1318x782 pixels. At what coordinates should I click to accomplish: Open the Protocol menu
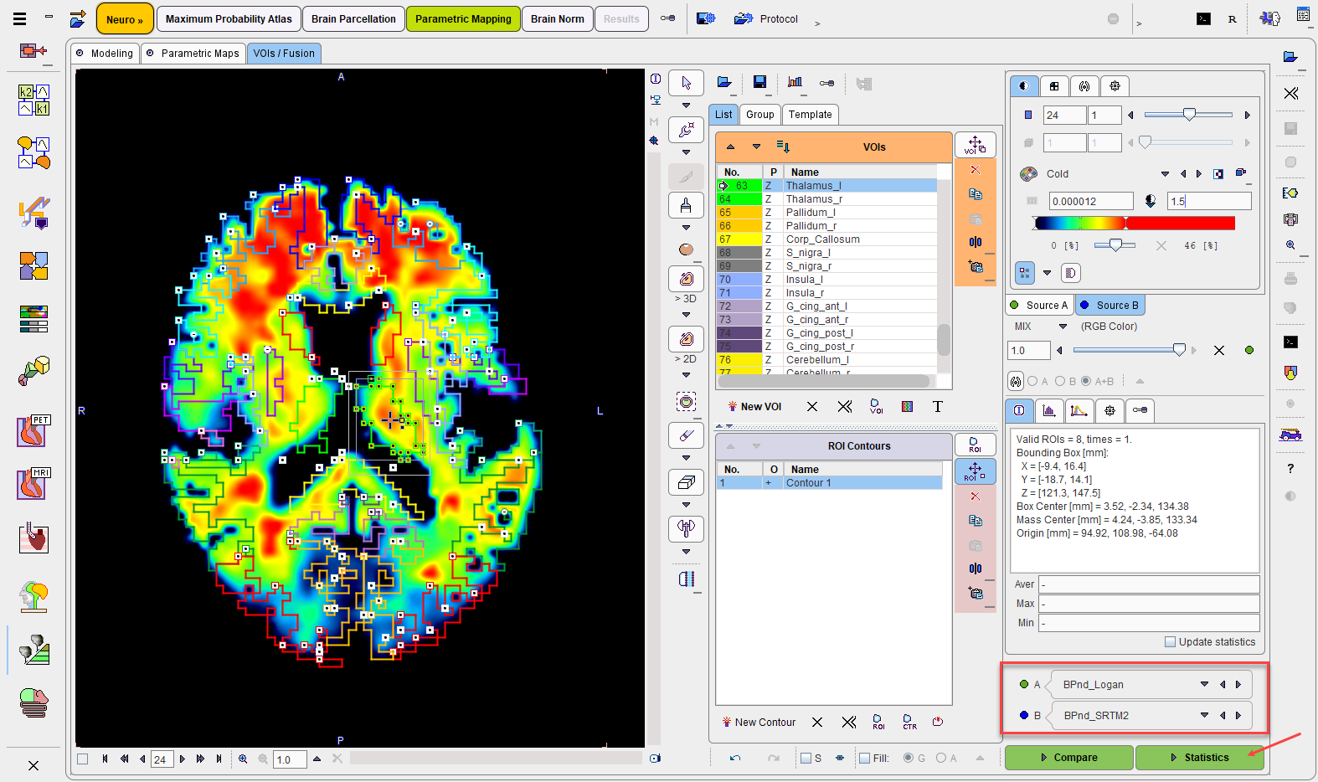pos(766,18)
